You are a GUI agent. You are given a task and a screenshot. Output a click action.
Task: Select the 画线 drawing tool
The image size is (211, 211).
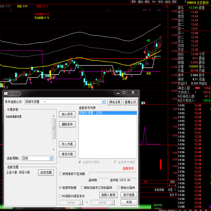(x=147, y=2)
